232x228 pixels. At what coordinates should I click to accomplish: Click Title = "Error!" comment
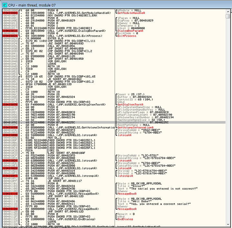131,186
